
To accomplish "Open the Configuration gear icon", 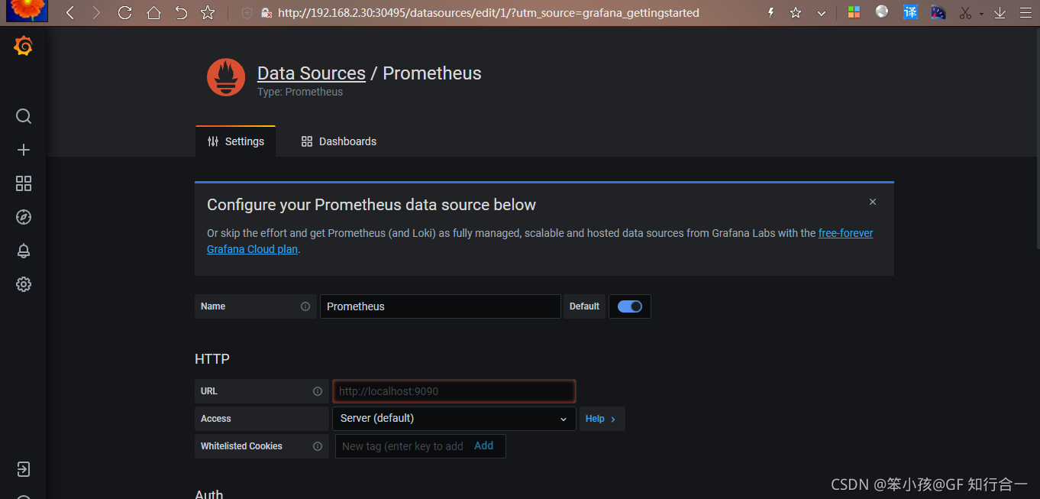I will click(x=24, y=284).
